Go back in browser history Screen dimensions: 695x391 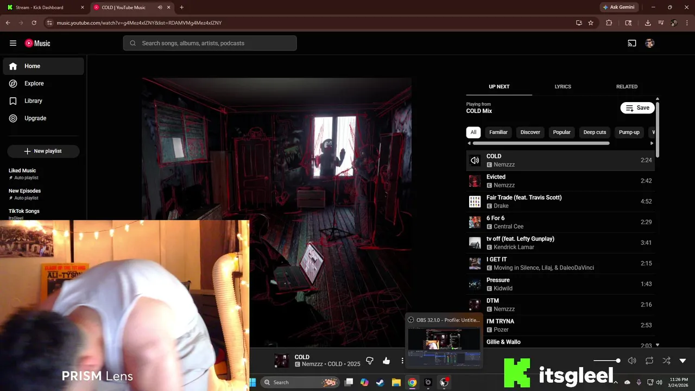[x=8, y=23]
